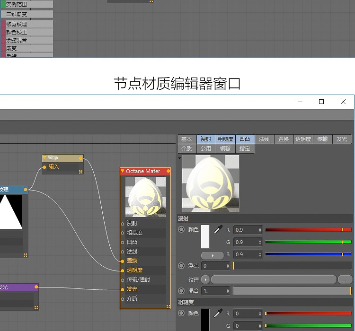Switch to the 凹凸 tab
355x331 pixels.
[x=245, y=139]
